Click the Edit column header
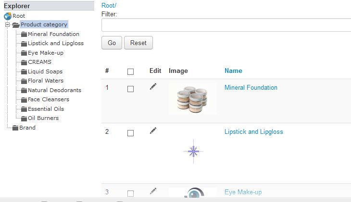This screenshot has width=351, height=202. tap(155, 71)
